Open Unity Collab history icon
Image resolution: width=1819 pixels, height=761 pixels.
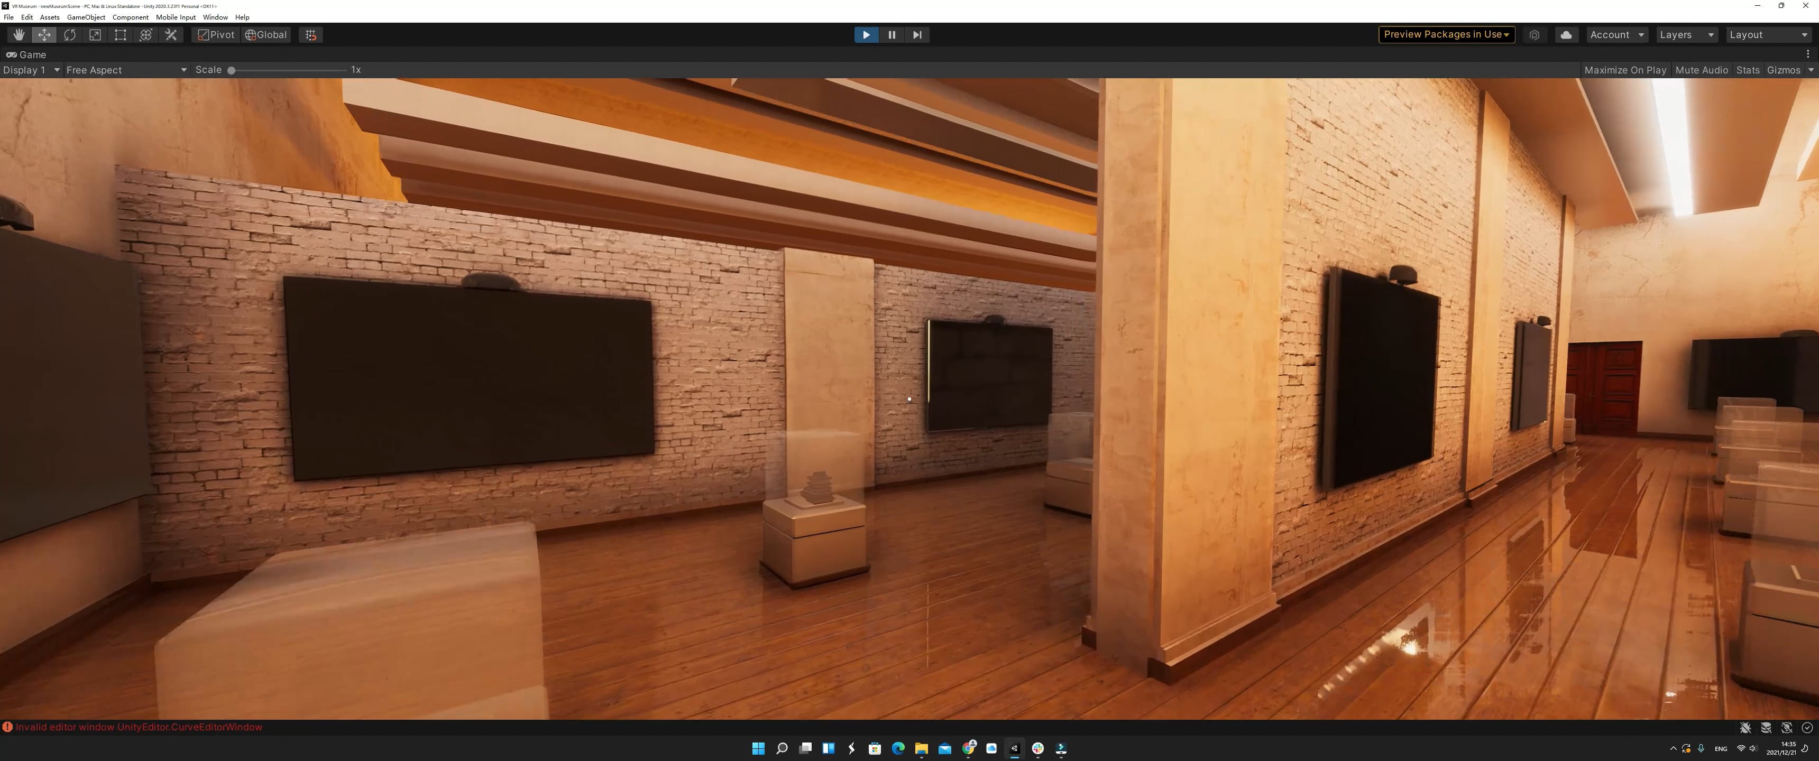(x=1535, y=34)
